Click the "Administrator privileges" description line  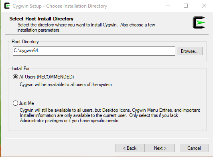[x=70, y=121]
